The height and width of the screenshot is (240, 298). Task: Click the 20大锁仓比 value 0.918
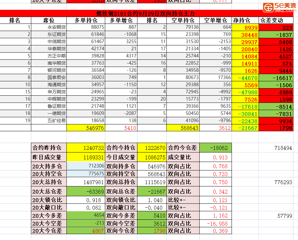tap(86, 200)
